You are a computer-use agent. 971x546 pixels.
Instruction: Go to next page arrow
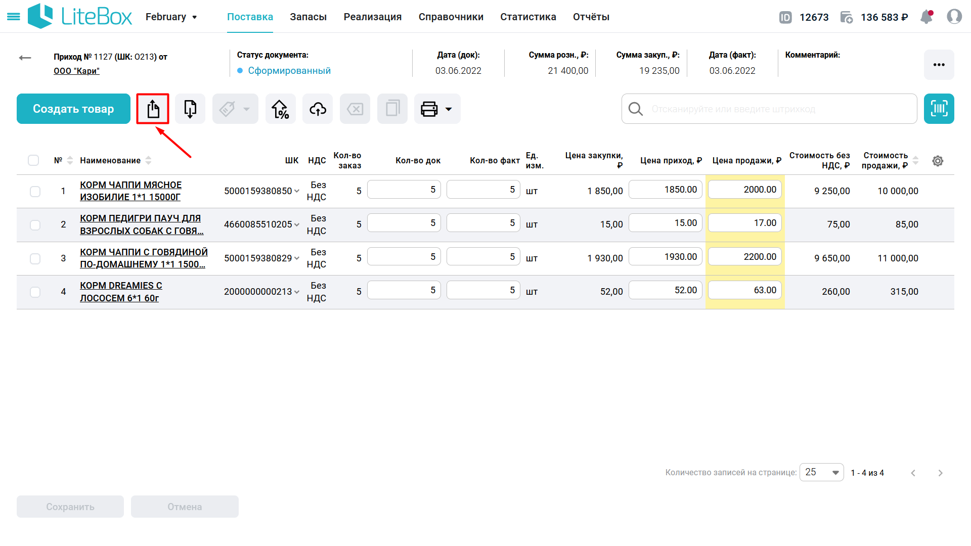pos(941,473)
